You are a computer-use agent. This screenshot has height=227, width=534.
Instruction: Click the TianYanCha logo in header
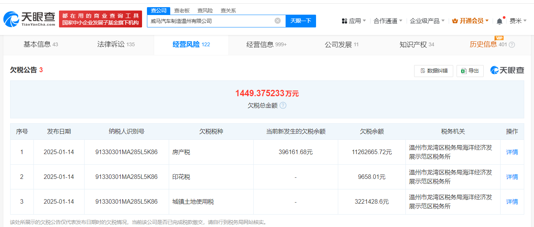pos(29,19)
